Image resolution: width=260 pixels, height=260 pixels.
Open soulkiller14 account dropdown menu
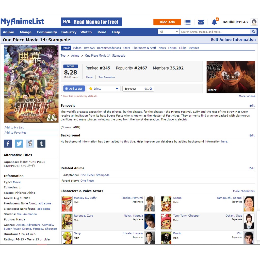click(236, 22)
